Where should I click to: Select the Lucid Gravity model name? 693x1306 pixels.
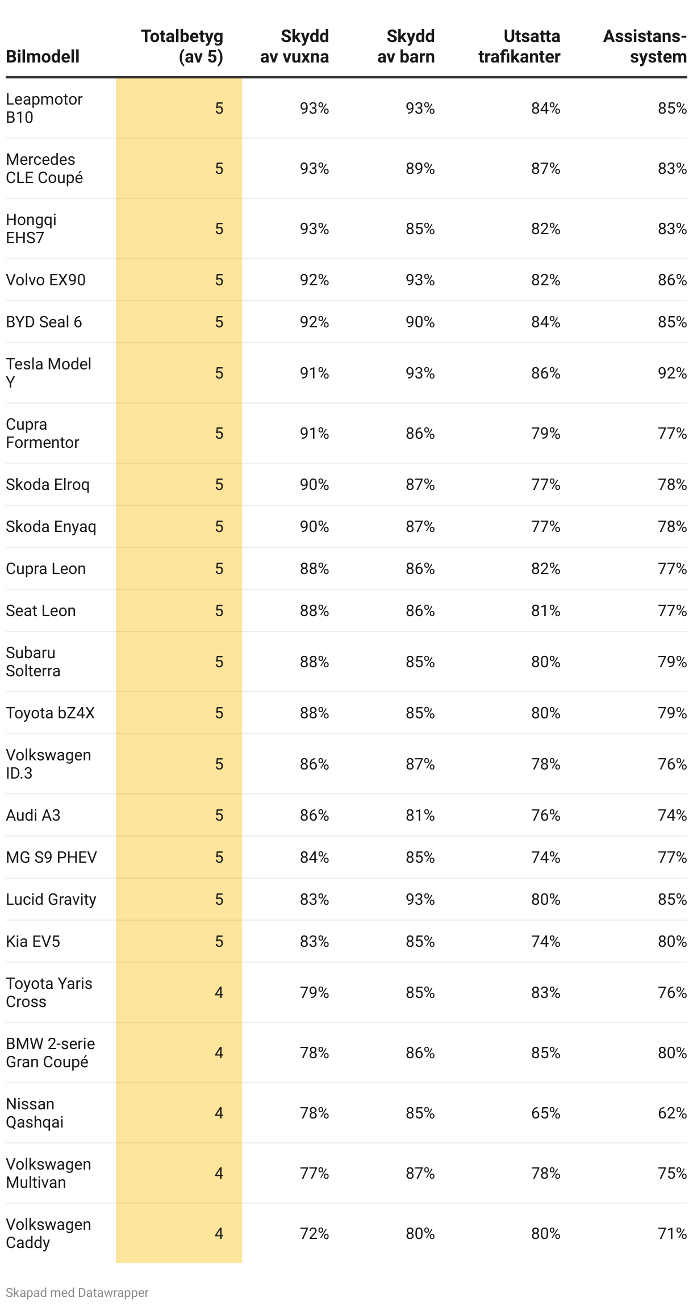coord(51,900)
